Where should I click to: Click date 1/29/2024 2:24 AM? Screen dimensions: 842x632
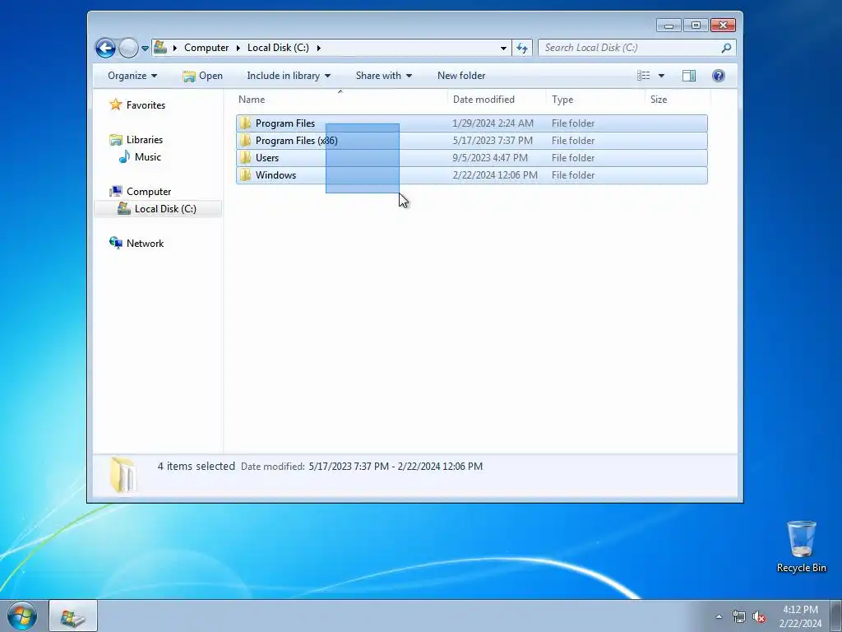pyautogui.click(x=493, y=123)
